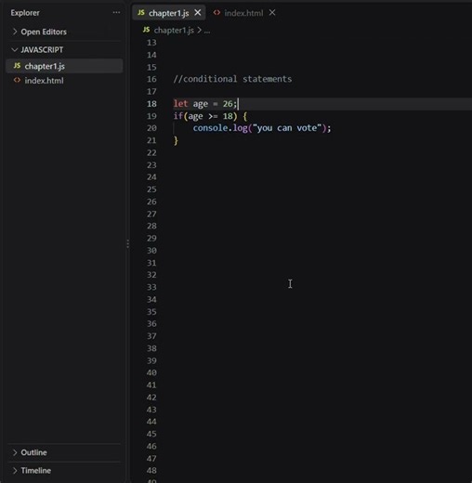Click the closing brace on line 21
Viewport: 472px width, 483px height.
[176, 140]
